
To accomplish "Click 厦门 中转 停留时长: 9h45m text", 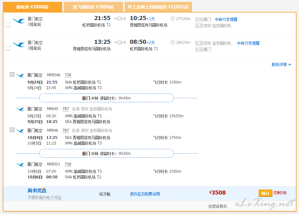I will click(x=107, y=98).
